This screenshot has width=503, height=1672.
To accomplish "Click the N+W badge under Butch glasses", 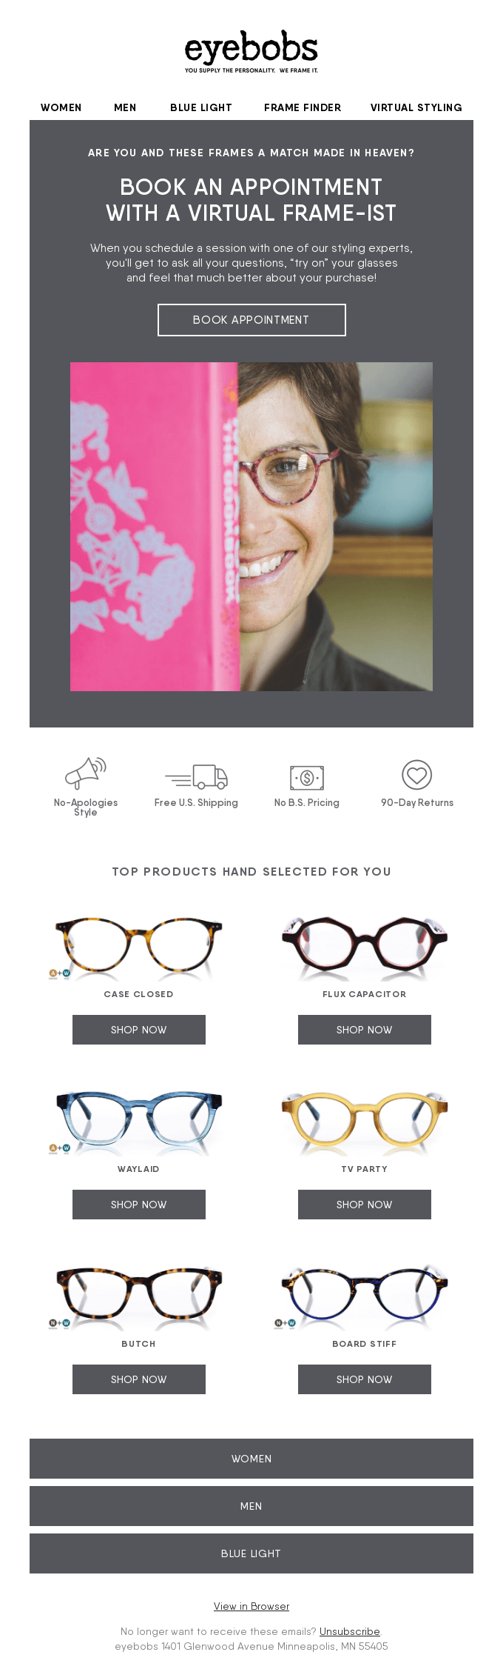I will point(60,1323).
